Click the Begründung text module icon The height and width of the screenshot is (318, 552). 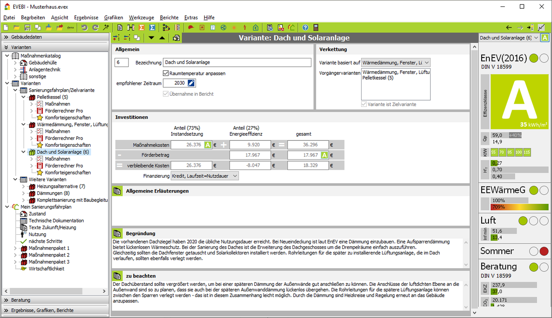coord(117,233)
